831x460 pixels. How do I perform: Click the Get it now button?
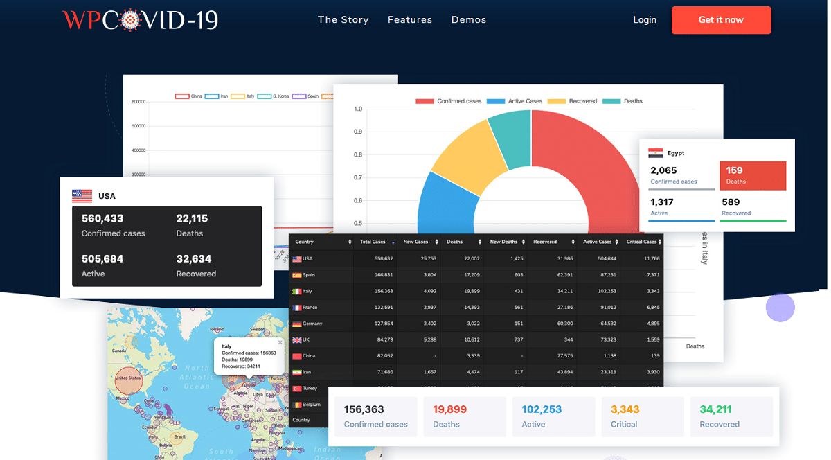click(721, 20)
